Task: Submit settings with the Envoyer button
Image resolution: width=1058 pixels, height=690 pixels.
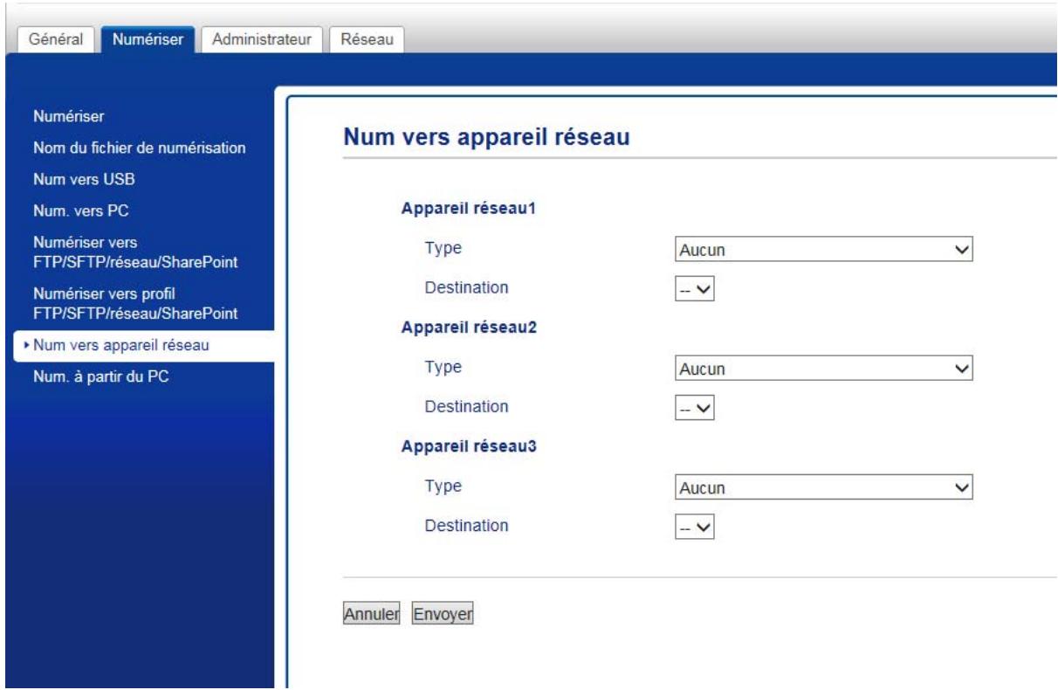Action: coord(442,614)
